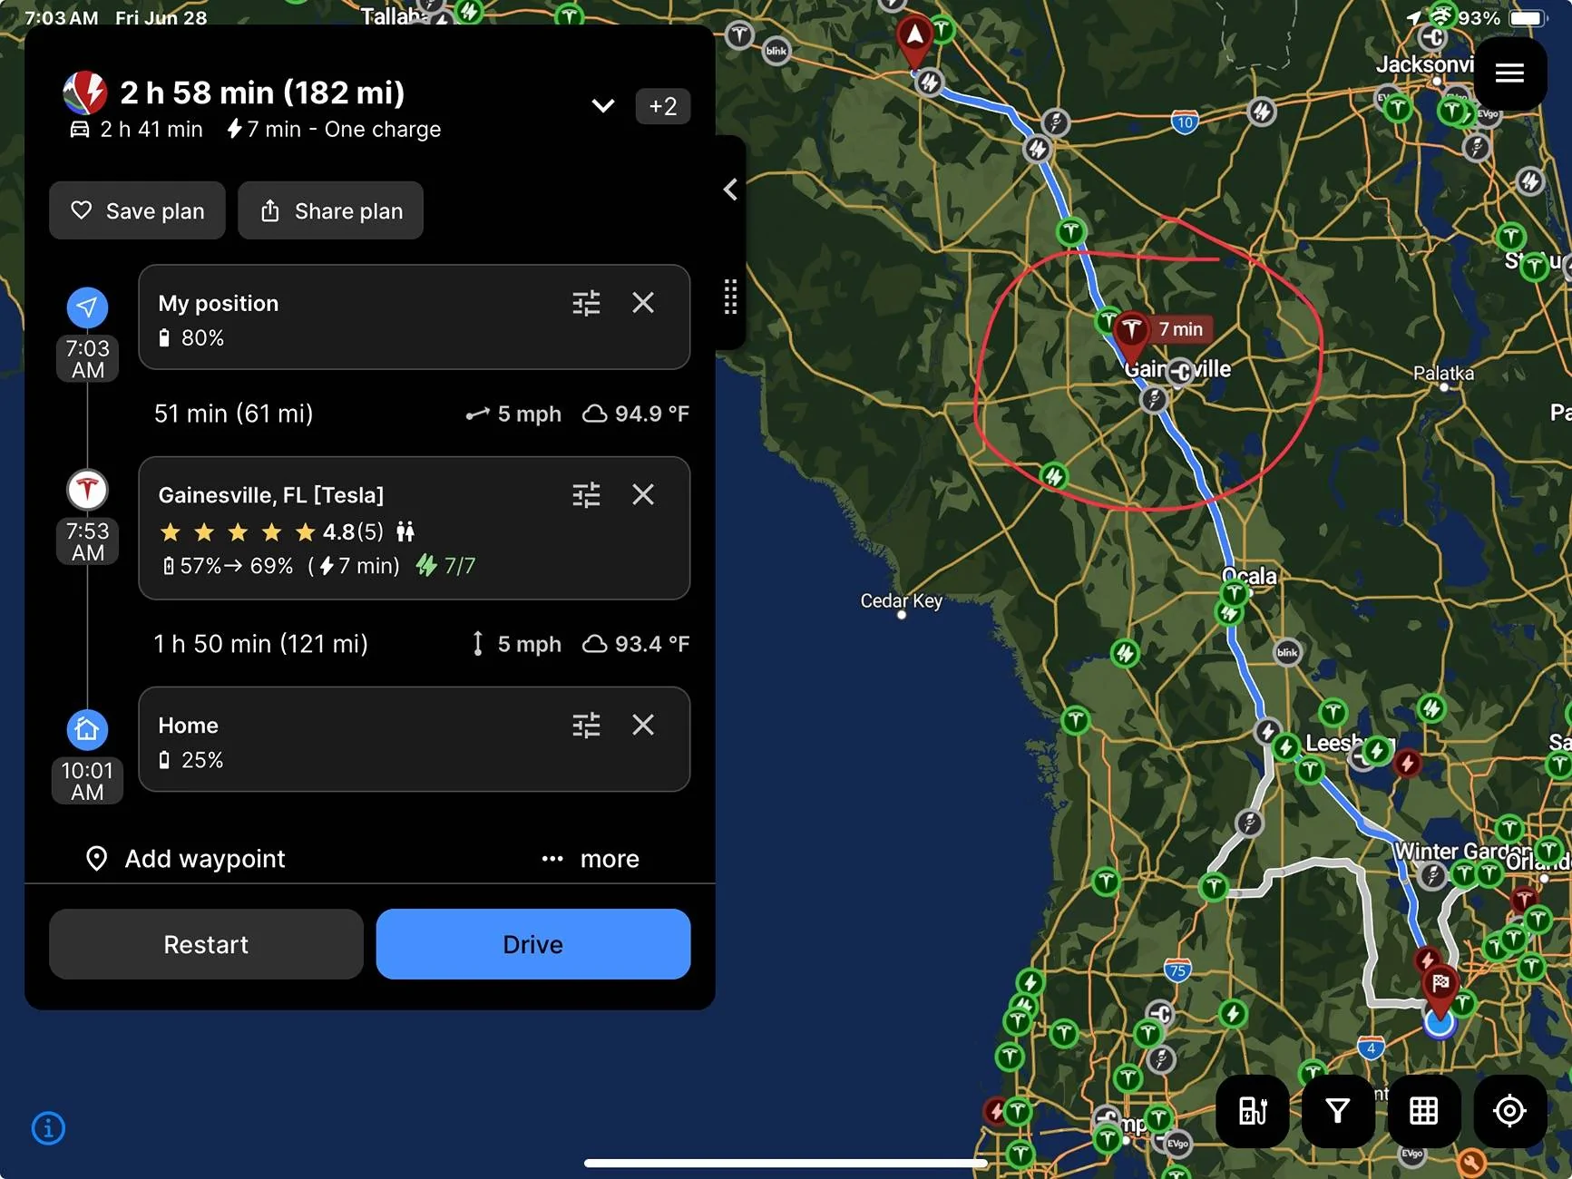This screenshot has width=1572, height=1179.
Task: Open the charging station list icon
Action: (1253, 1111)
